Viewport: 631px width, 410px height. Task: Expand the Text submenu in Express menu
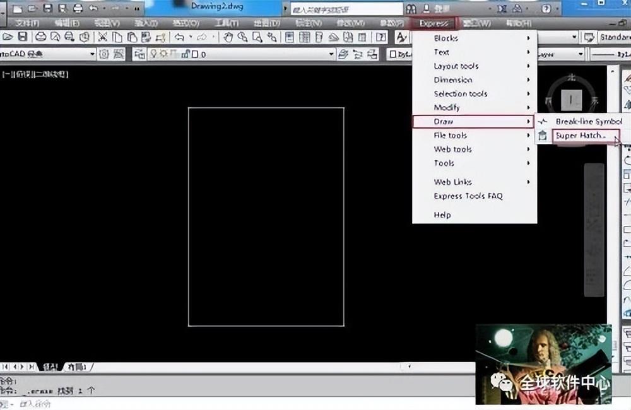(475, 52)
